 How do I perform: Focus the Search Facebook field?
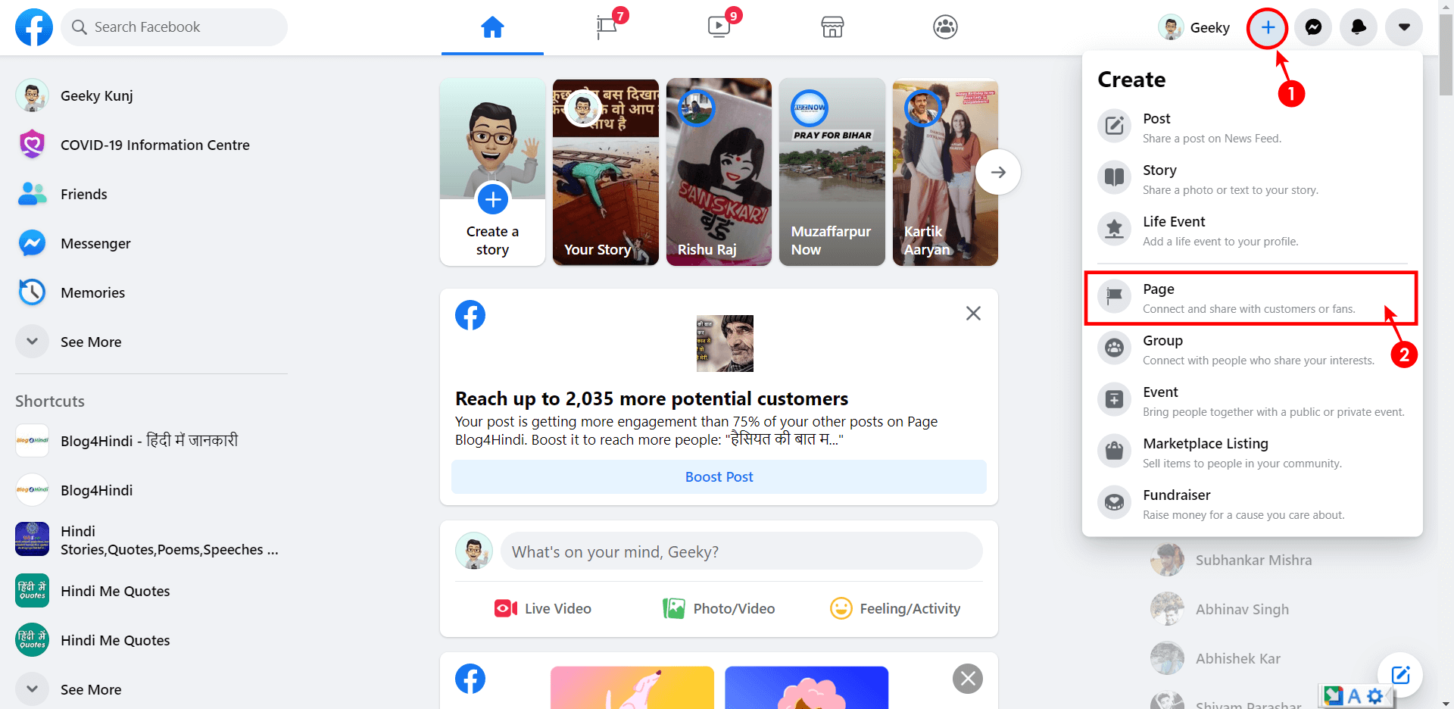(x=174, y=27)
